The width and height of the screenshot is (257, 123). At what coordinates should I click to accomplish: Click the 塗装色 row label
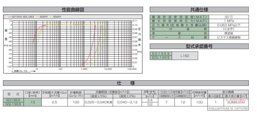[179, 33]
